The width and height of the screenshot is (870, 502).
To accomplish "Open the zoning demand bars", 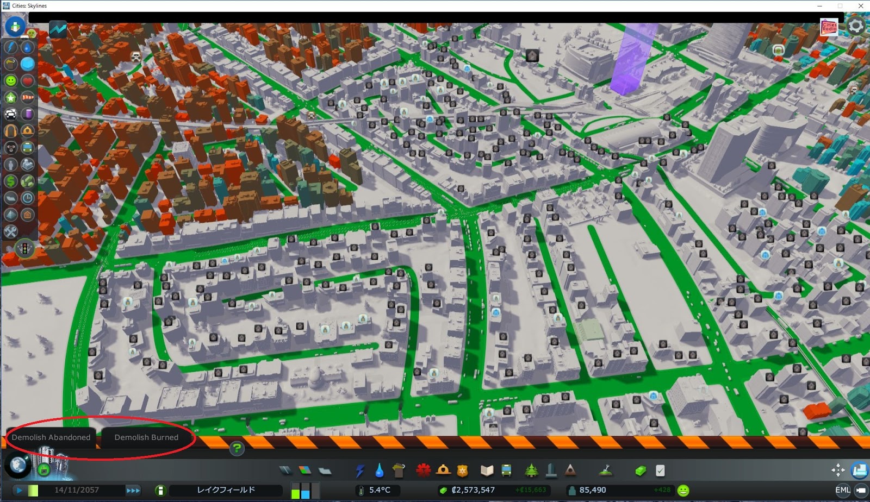I will pyautogui.click(x=304, y=491).
